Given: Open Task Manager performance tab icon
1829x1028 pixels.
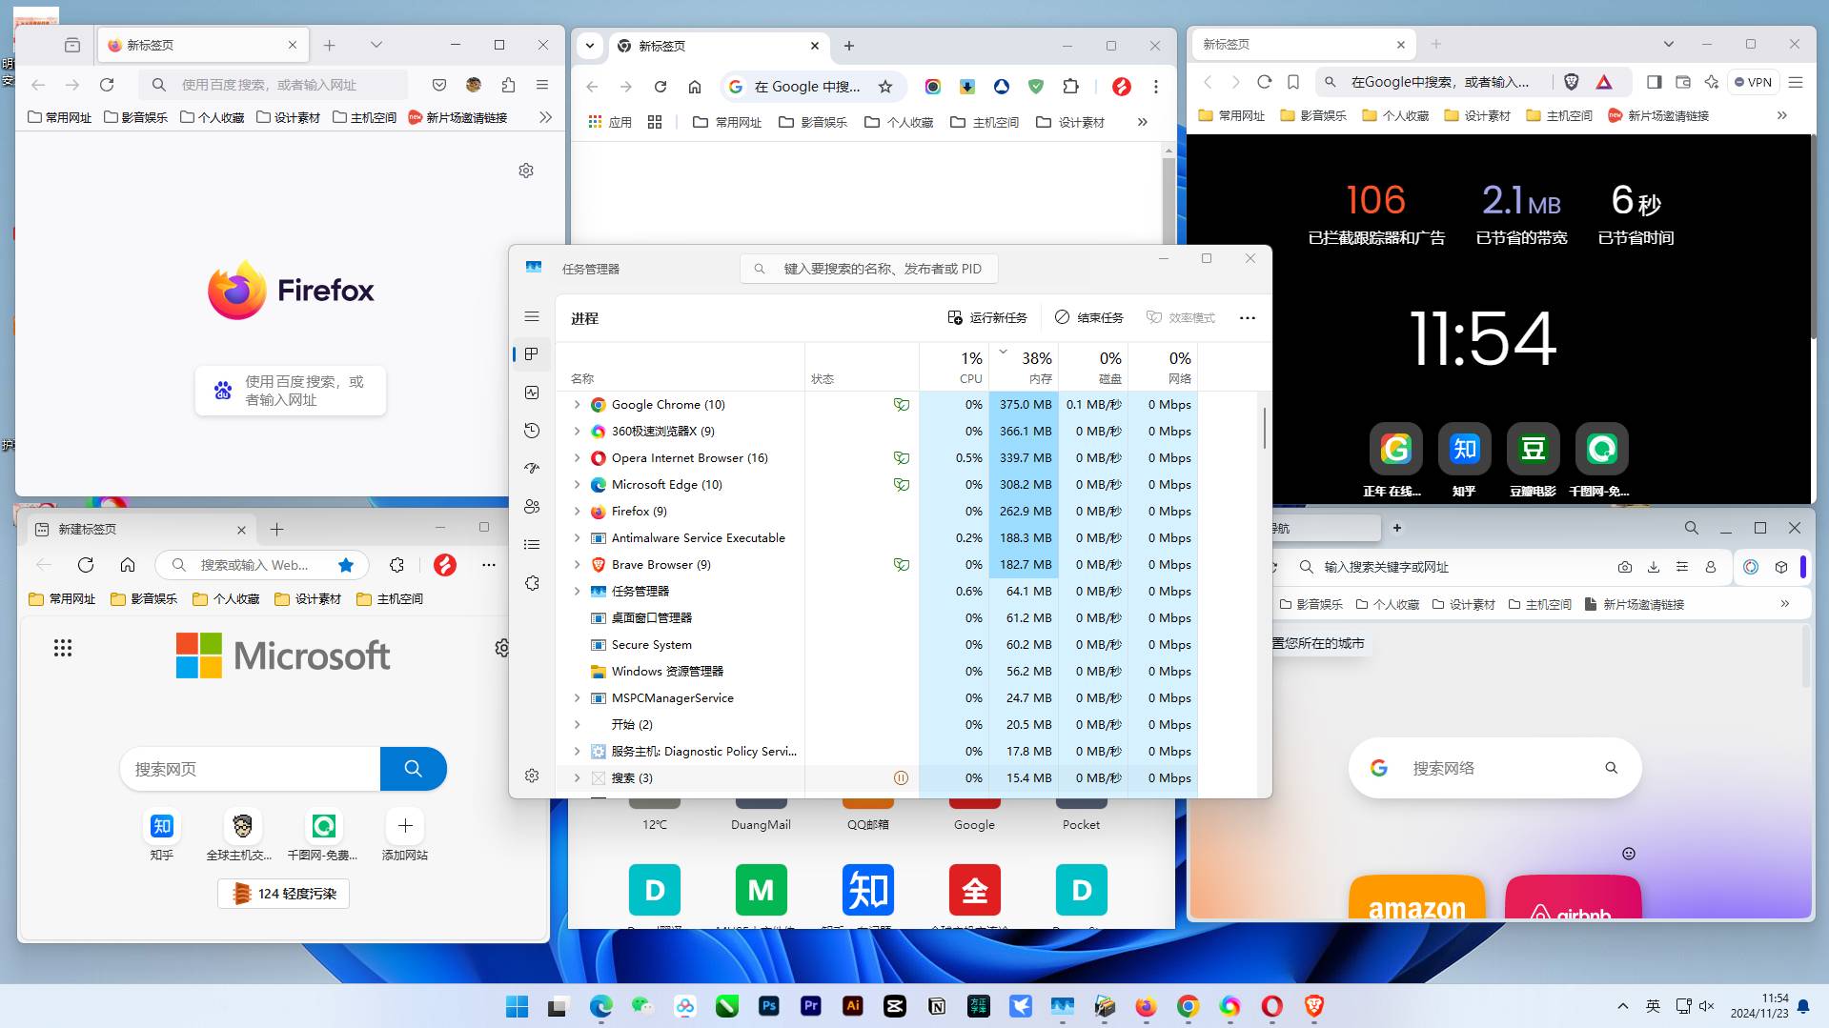Looking at the screenshot, I should click(x=532, y=393).
